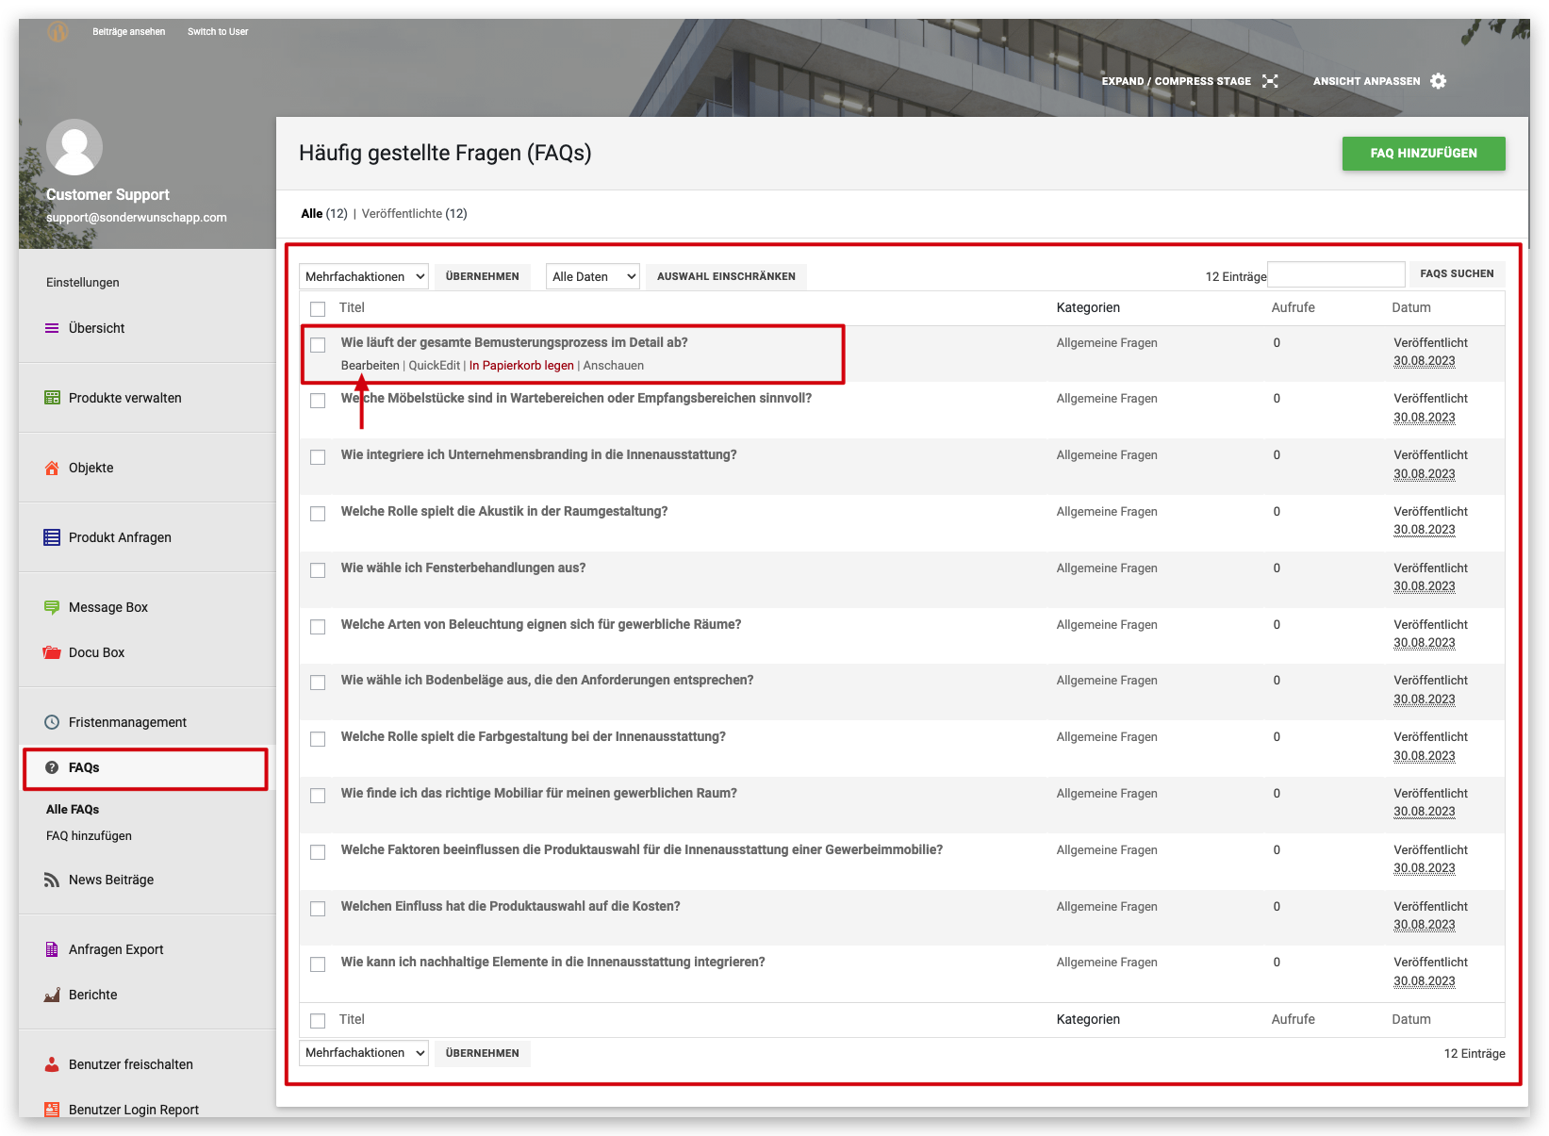1549x1136 pixels.
Task: Select all FAQs with header Titel checkbox
Action: click(318, 308)
